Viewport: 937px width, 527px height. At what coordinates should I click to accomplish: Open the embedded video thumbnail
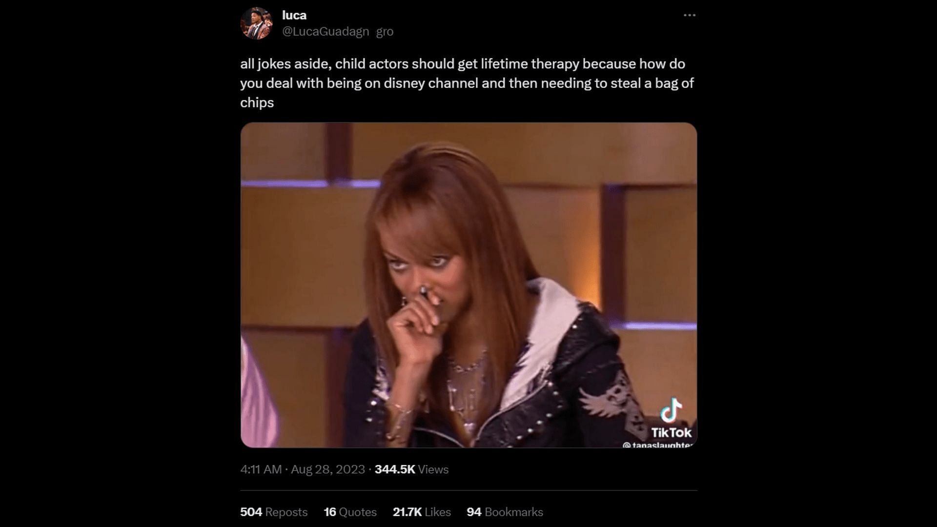coord(468,285)
